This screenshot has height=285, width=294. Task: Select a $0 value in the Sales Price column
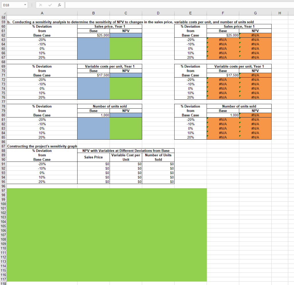93,164
